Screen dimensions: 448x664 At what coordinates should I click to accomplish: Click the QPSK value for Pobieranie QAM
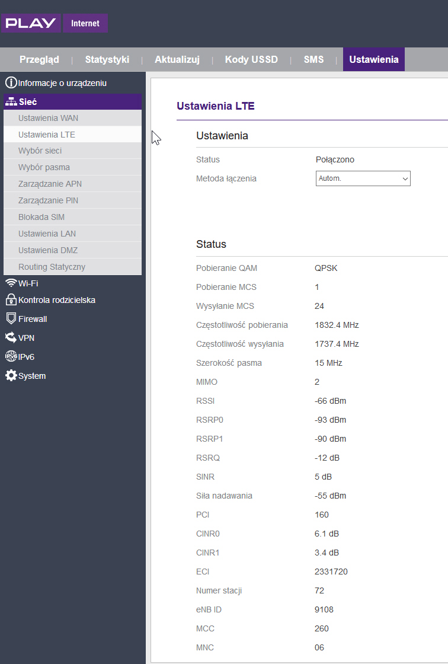tap(326, 268)
